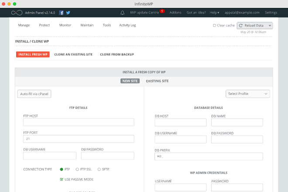Click the Reload Data refresh icon

[x=241, y=26]
